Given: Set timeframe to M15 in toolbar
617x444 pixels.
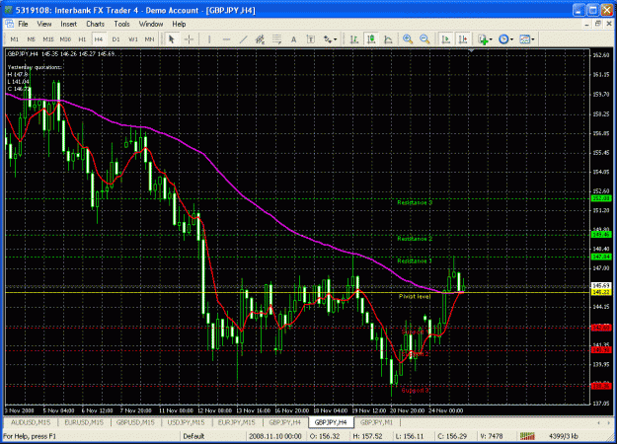Looking at the screenshot, I should tap(48, 39).
